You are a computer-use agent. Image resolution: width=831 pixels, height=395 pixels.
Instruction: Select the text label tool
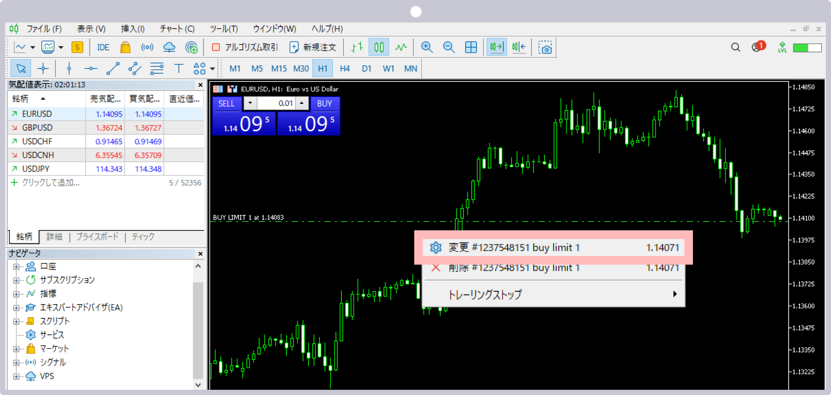(179, 68)
